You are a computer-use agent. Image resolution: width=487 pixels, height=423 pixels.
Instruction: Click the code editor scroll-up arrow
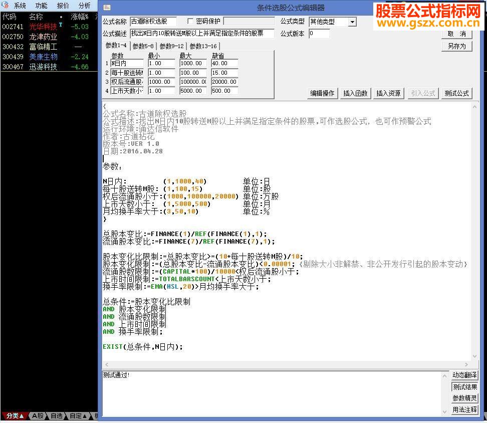(x=474, y=107)
